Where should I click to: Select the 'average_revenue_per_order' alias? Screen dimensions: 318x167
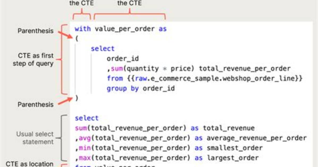pyautogui.click(x=257, y=138)
